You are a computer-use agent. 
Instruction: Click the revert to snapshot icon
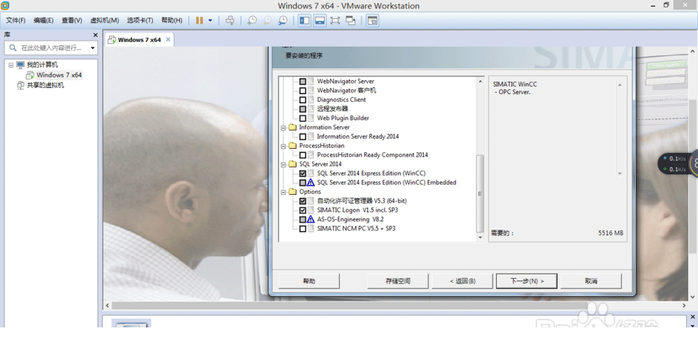[267, 20]
